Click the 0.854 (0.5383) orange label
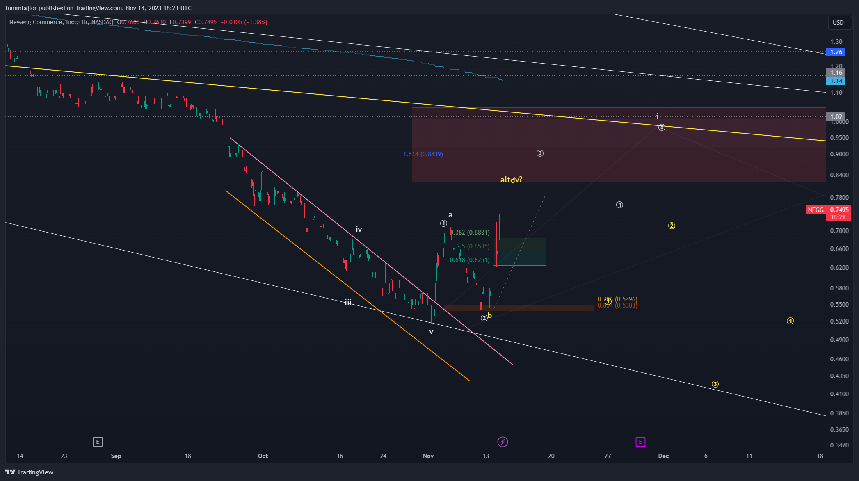Image resolution: width=859 pixels, height=481 pixels. [x=617, y=305]
